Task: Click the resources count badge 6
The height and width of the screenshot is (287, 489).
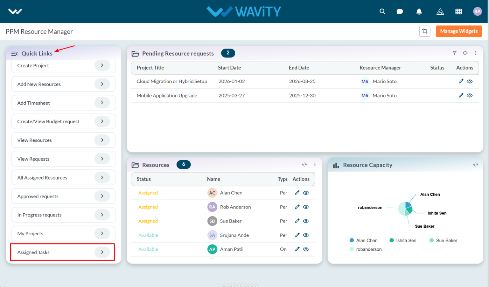Action: pos(184,164)
